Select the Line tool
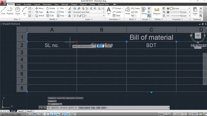The width and height of the screenshot is (207, 116). tap(3, 11)
